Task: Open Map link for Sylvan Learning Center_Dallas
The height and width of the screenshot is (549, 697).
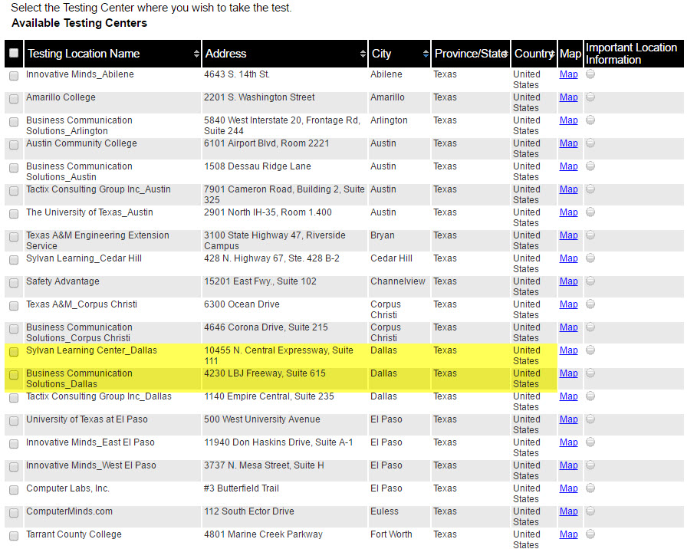Action: pos(568,350)
